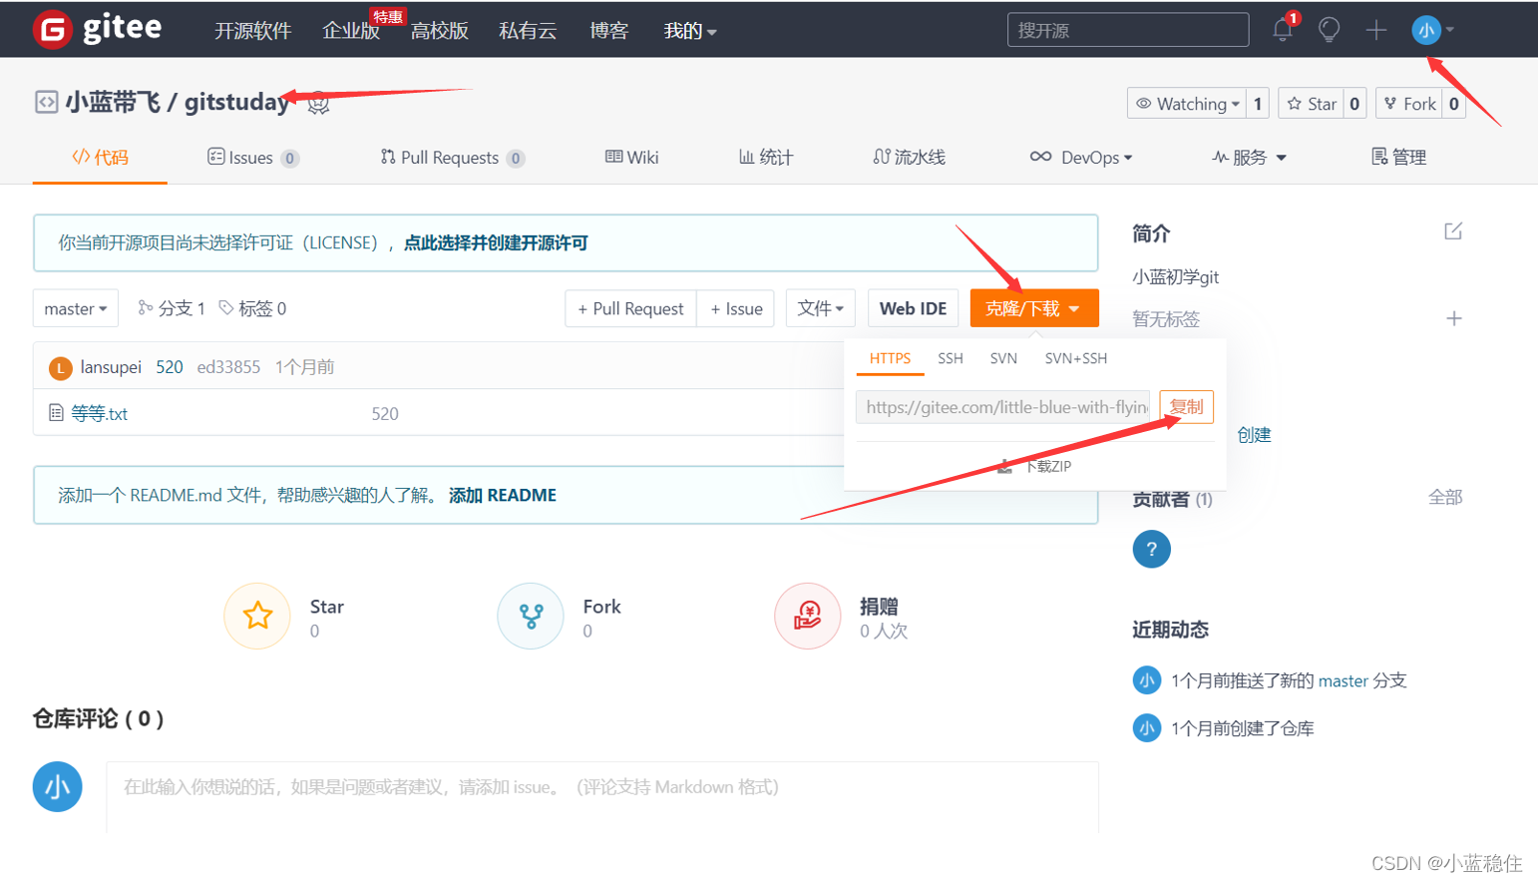Click the Star button
Image resolution: width=1538 pixels, height=882 pixels.
1311,104
